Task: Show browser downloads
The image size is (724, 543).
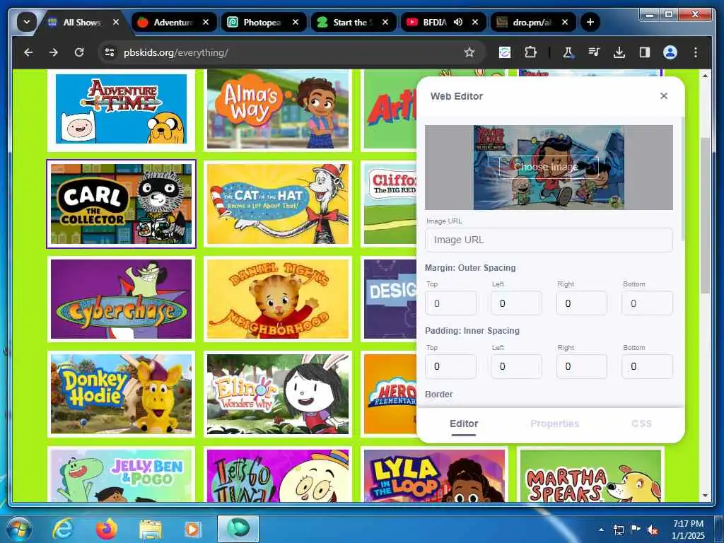Action: coord(619,52)
